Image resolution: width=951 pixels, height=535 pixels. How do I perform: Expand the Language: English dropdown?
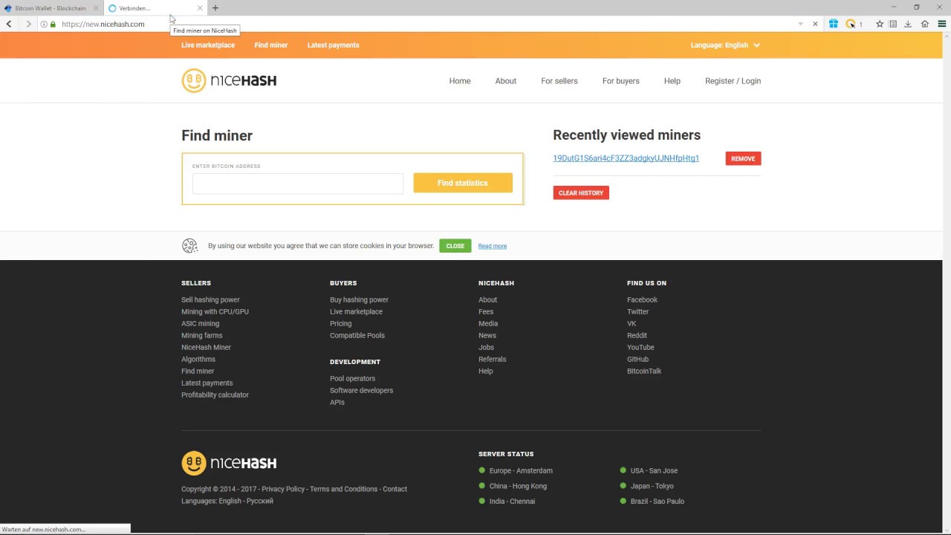(725, 45)
